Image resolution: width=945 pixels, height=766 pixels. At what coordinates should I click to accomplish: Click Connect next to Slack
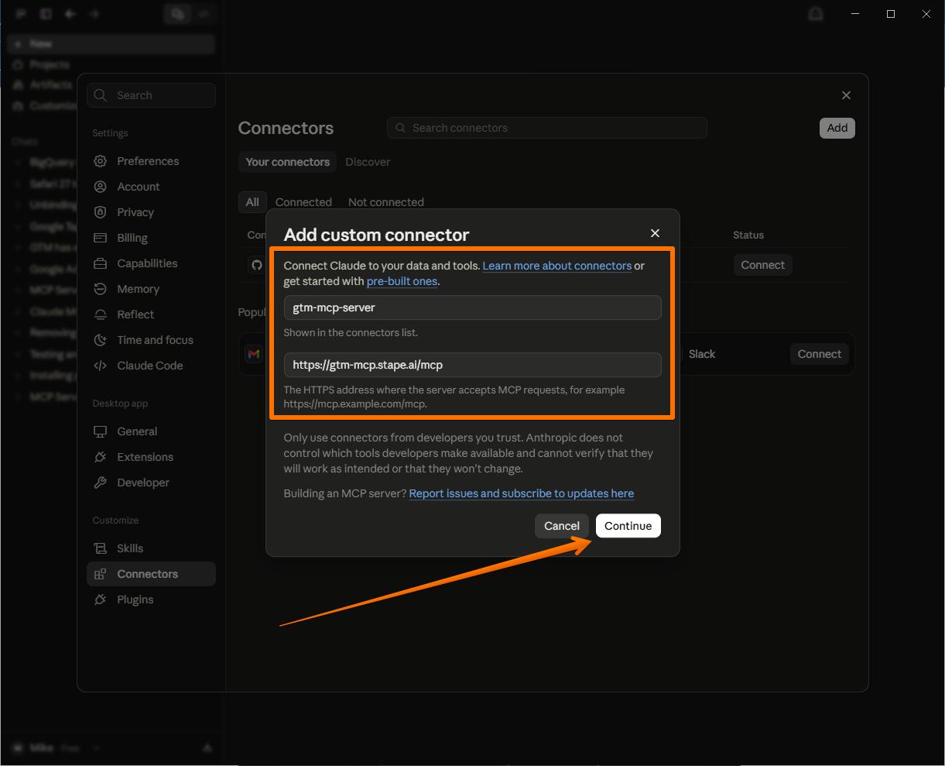pos(819,354)
